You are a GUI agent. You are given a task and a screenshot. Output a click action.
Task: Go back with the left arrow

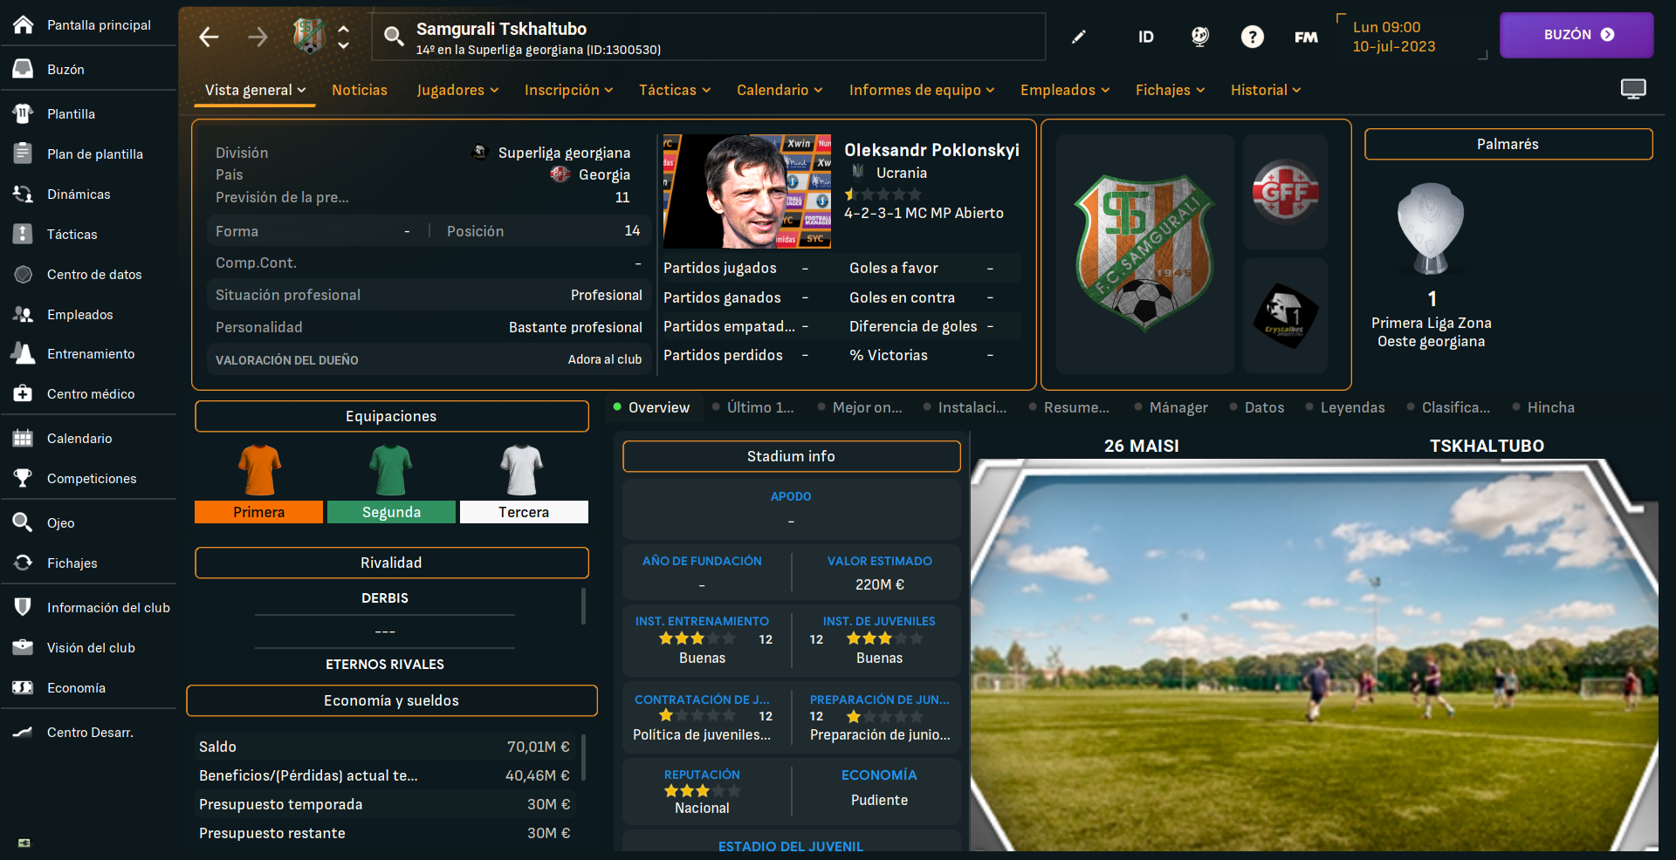[209, 37]
